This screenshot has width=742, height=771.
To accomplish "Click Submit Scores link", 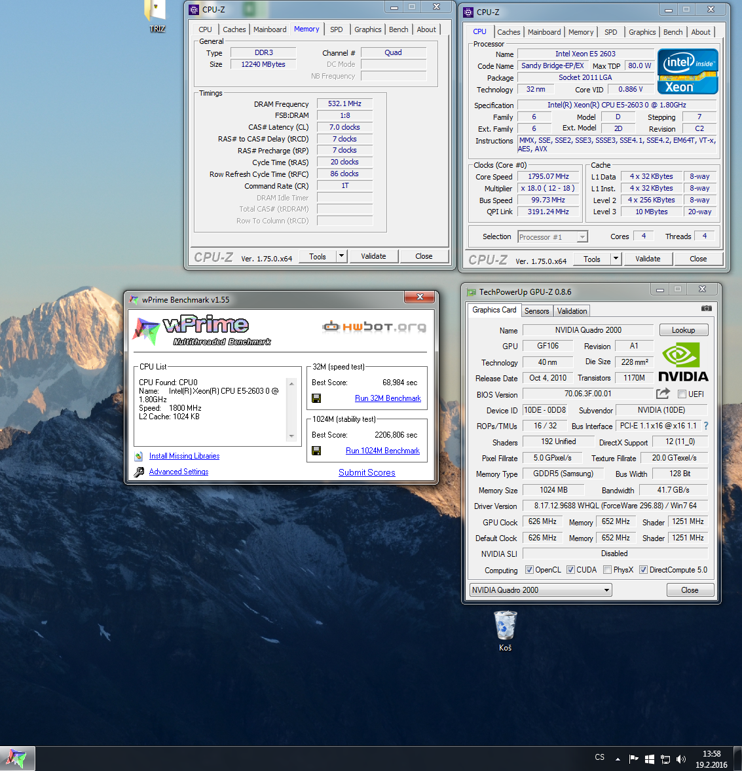I will tap(367, 472).
